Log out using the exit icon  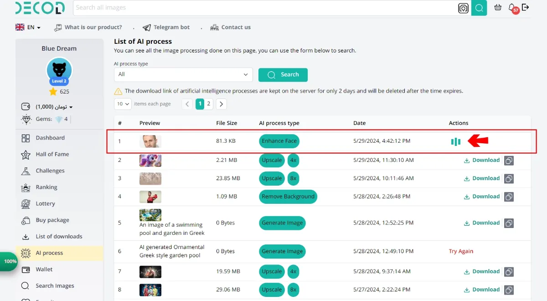tap(526, 8)
